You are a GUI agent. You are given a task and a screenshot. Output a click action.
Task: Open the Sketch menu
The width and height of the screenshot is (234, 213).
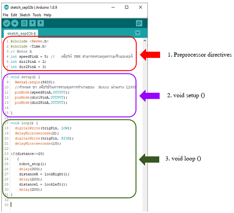pos(25,15)
